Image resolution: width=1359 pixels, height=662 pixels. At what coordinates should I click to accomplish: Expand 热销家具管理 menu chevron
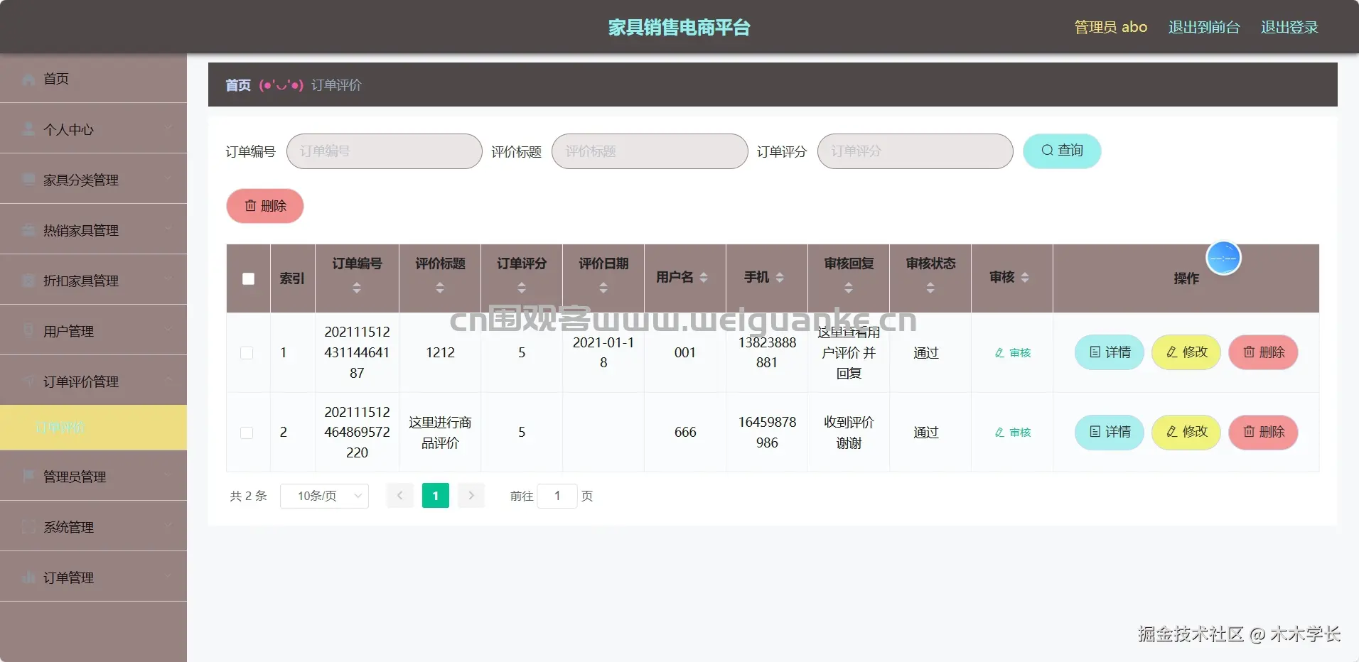click(x=168, y=229)
